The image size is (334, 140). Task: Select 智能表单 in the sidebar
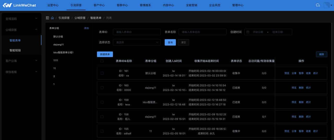tap(21, 40)
